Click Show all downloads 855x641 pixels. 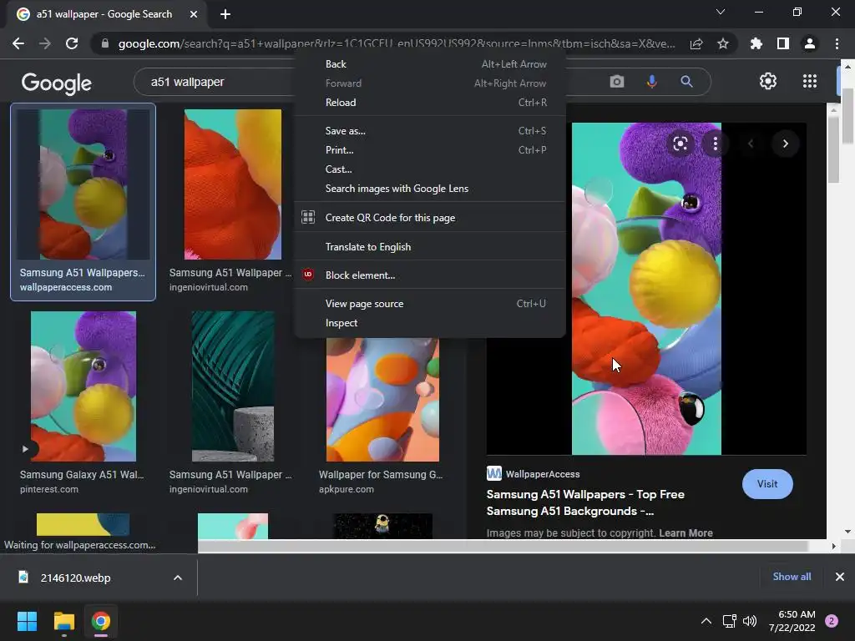(x=792, y=576)
